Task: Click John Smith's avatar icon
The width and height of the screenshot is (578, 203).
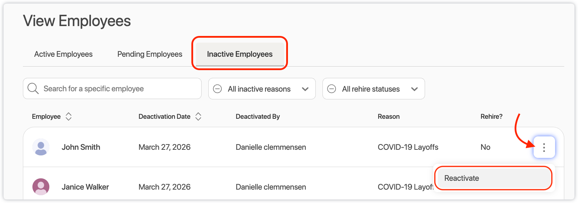Action: pyautogui.click(x=41, y=147)
